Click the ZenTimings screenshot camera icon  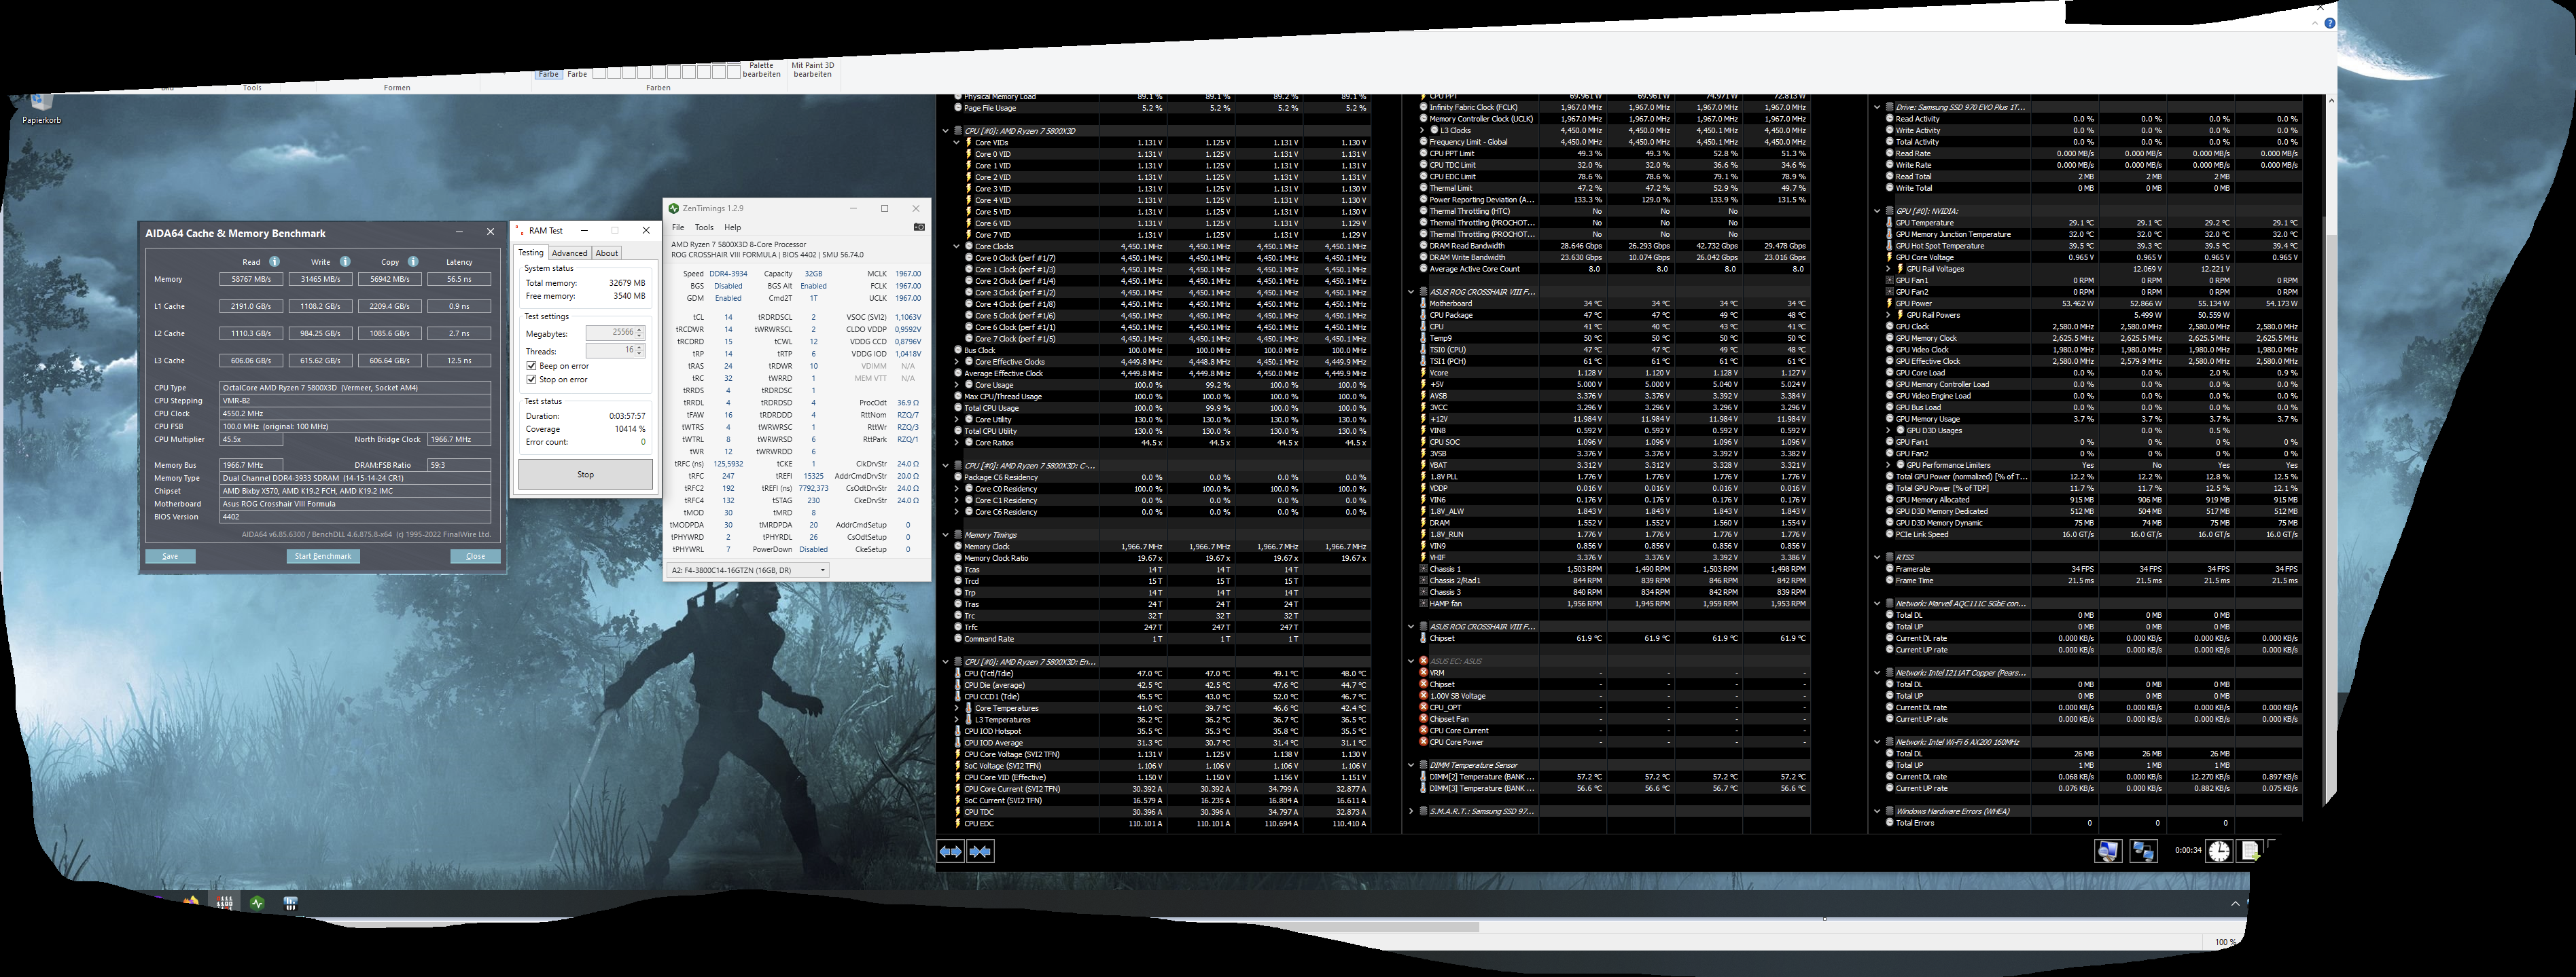click(919, 227)
